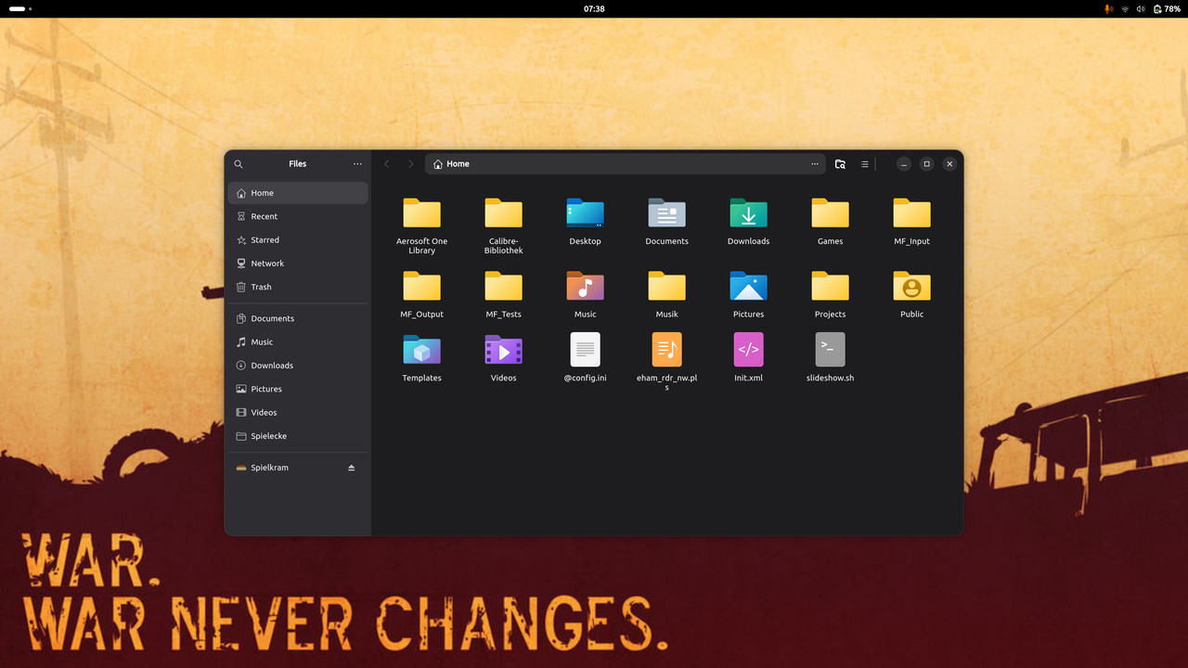Open the Downloads bookmark in sidebar
The height and width of the screenshot is (668, 1188).
coord(298,366)
